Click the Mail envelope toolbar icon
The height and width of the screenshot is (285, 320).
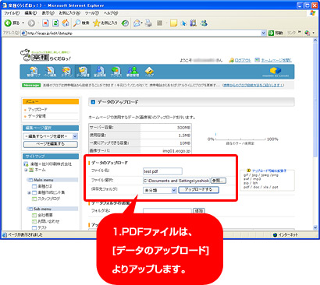coord(137,23)
